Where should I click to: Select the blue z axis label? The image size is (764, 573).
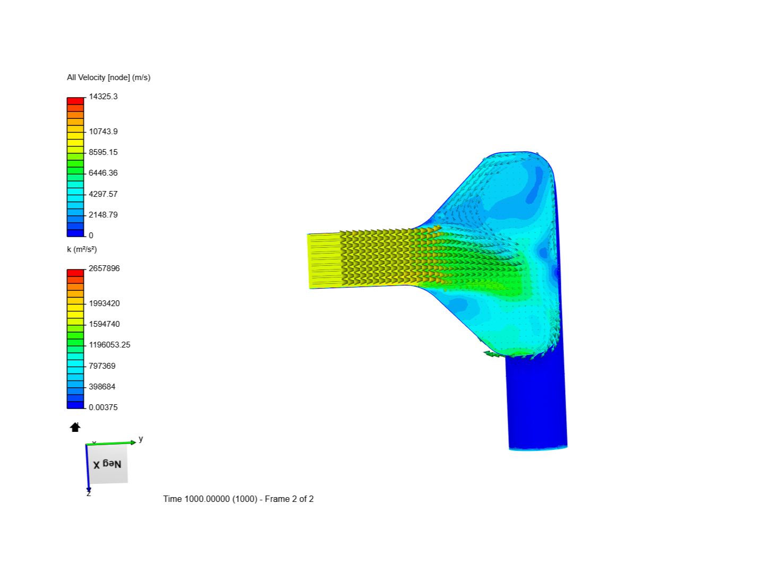click(89, 494)
